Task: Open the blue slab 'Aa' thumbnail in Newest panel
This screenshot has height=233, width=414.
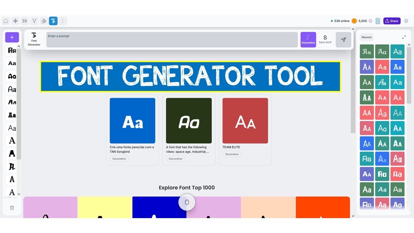Action: click(398, 67)
